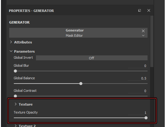166x127 pixels.
Task: Click the Global Contrast slider handle
Action: 15,96
